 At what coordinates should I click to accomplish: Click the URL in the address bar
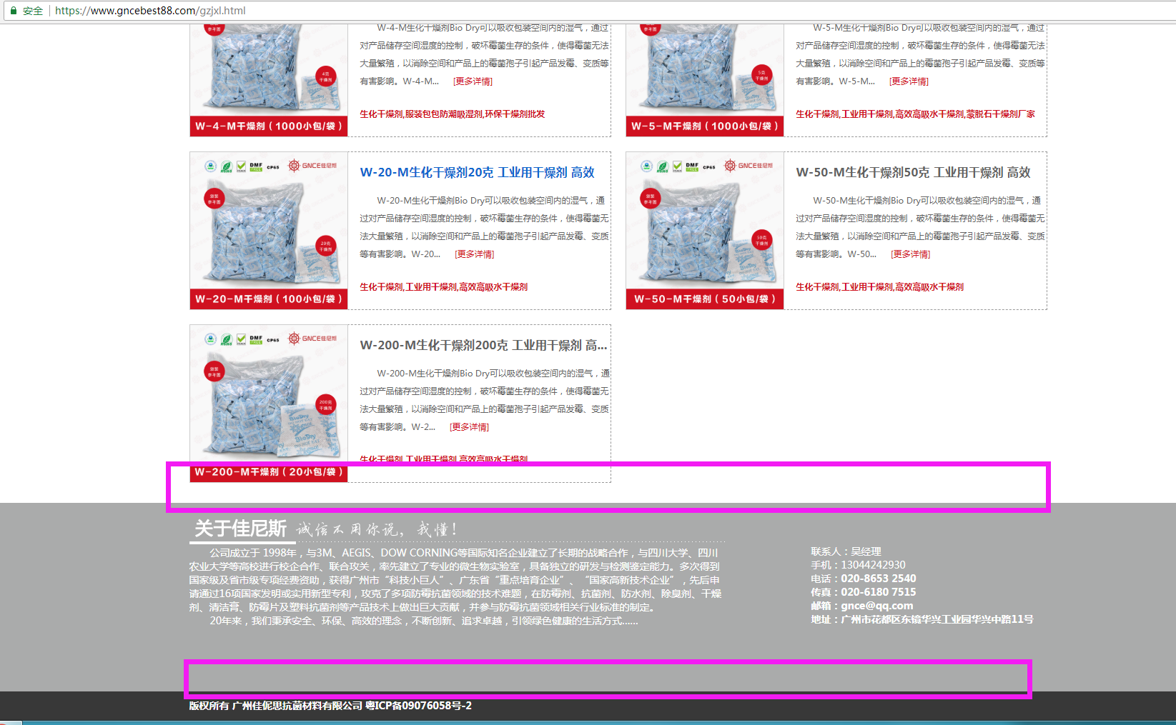pyautogui.click(x=150, y=11)
